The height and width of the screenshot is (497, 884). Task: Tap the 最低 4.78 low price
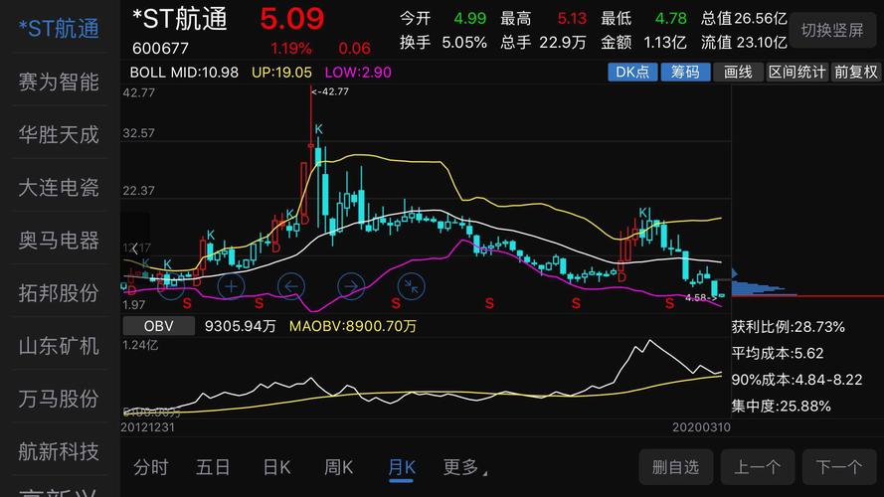coord(643,19)
